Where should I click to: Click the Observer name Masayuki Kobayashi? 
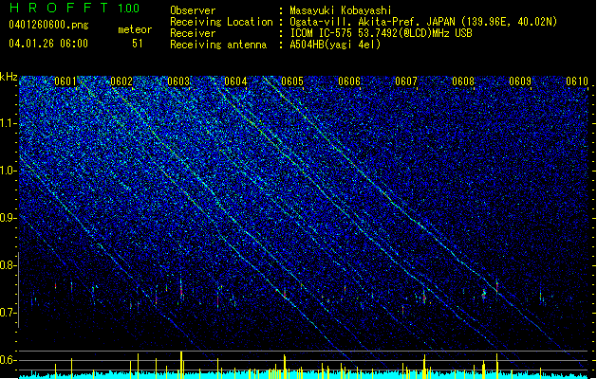341,10
